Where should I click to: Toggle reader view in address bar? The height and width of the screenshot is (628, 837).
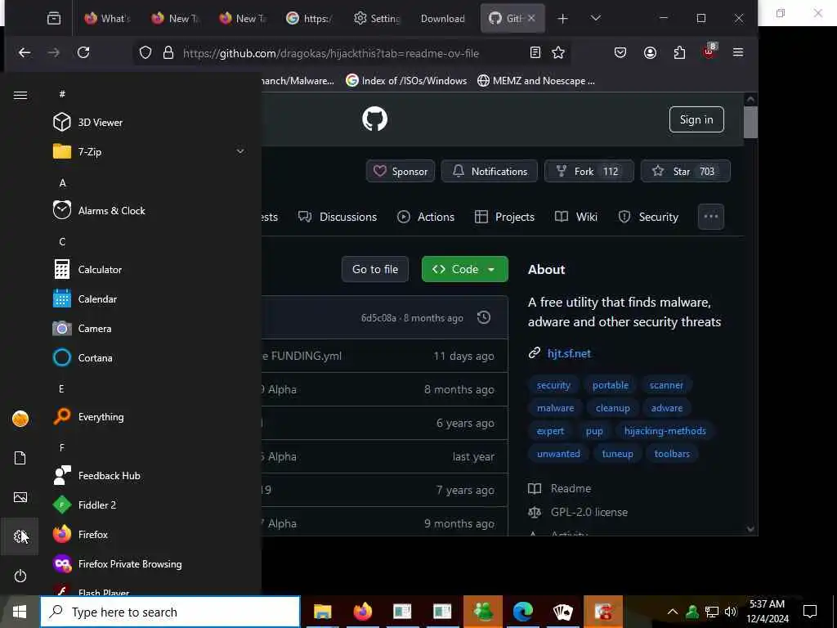(x=535, y=52)
